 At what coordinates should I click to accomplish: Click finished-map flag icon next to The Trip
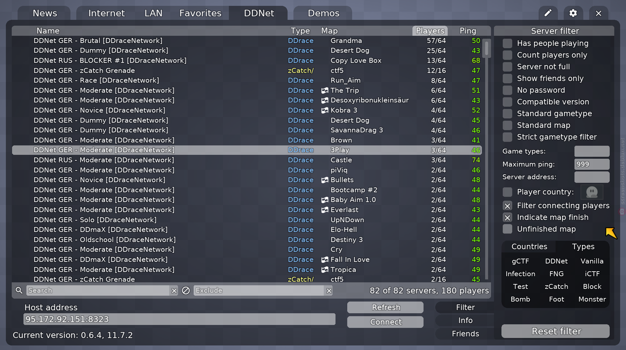tap(325, 90)
